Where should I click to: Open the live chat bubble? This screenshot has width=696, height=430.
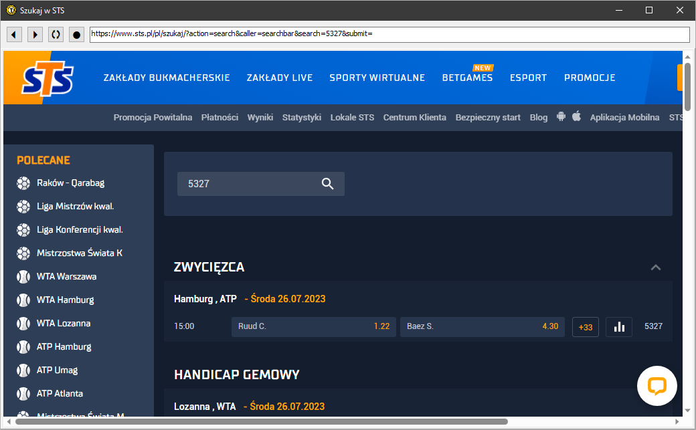pos(657,386)
